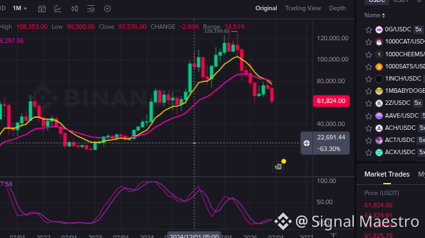Click the 1000SATS orange coin icon

point(379,67)
